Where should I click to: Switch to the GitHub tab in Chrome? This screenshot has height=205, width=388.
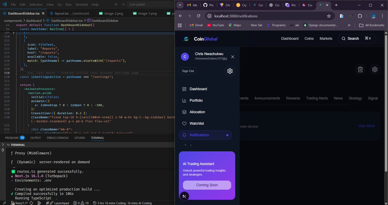[x=208, y=5]
